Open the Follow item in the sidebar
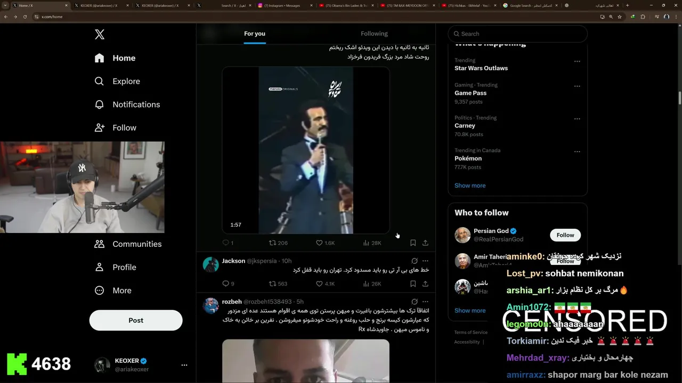Viewport: 682px width, 383px height. coord(116,128)
